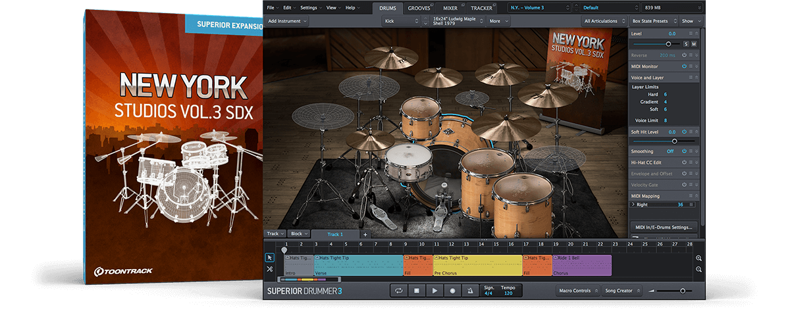
Task: Click the volume icon beside master slider
Action: pyautogui.click(x=652, y=291)
